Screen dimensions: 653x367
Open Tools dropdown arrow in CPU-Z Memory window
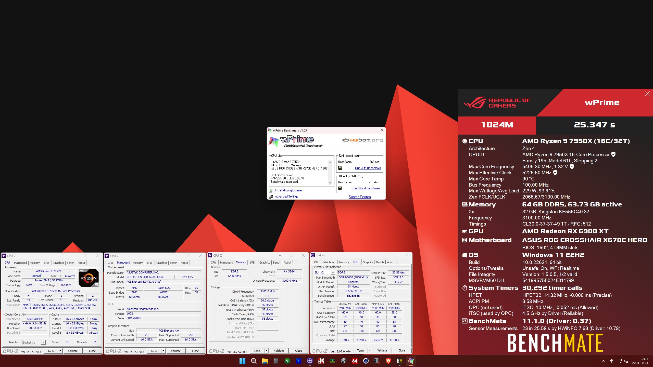(x=266, y=351)
